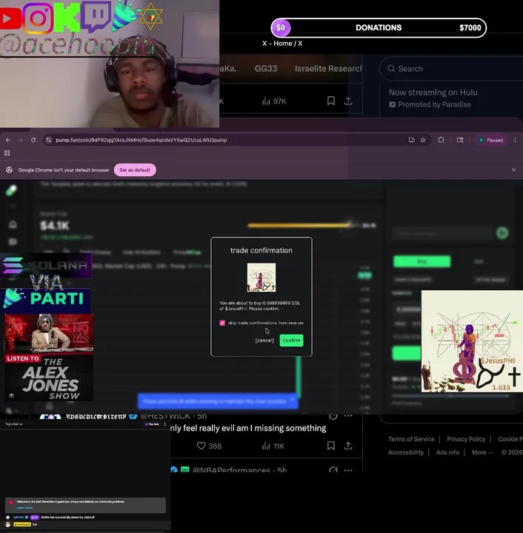Image resolution: width=523 pixels, height=533 pixels.
Task: Share the post showing 97K views
Action: (x=348, y=101)
